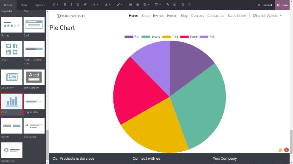Click the YourCompany footer heading
The height and width of the screenshot is (164, 293).
tap(225, 158)
